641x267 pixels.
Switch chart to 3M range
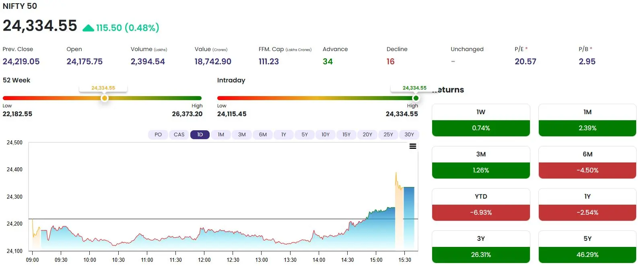click(242, 135)
